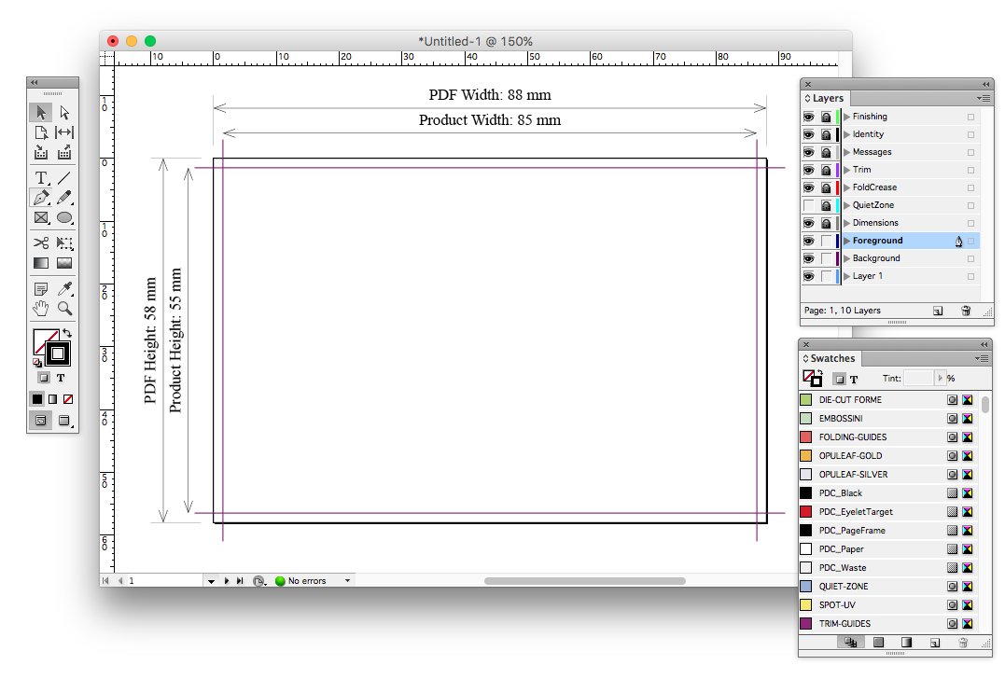
Task: Unlock the Trim layer
Action: click(826, 170)
